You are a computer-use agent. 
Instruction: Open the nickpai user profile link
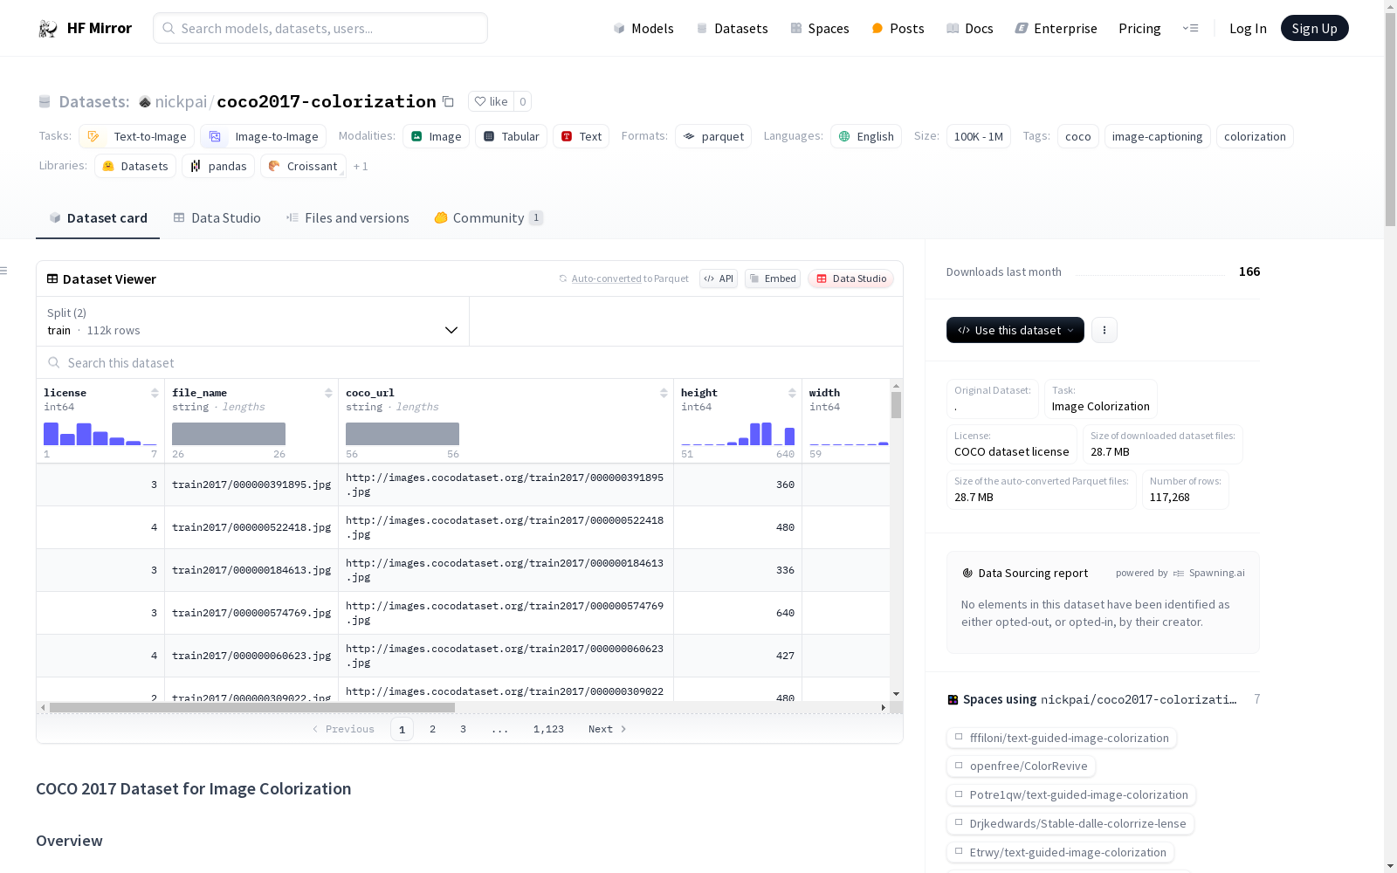click(x=181, y=102)
